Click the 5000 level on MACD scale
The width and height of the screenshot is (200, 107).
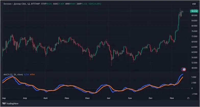click(x=194, y=77)
